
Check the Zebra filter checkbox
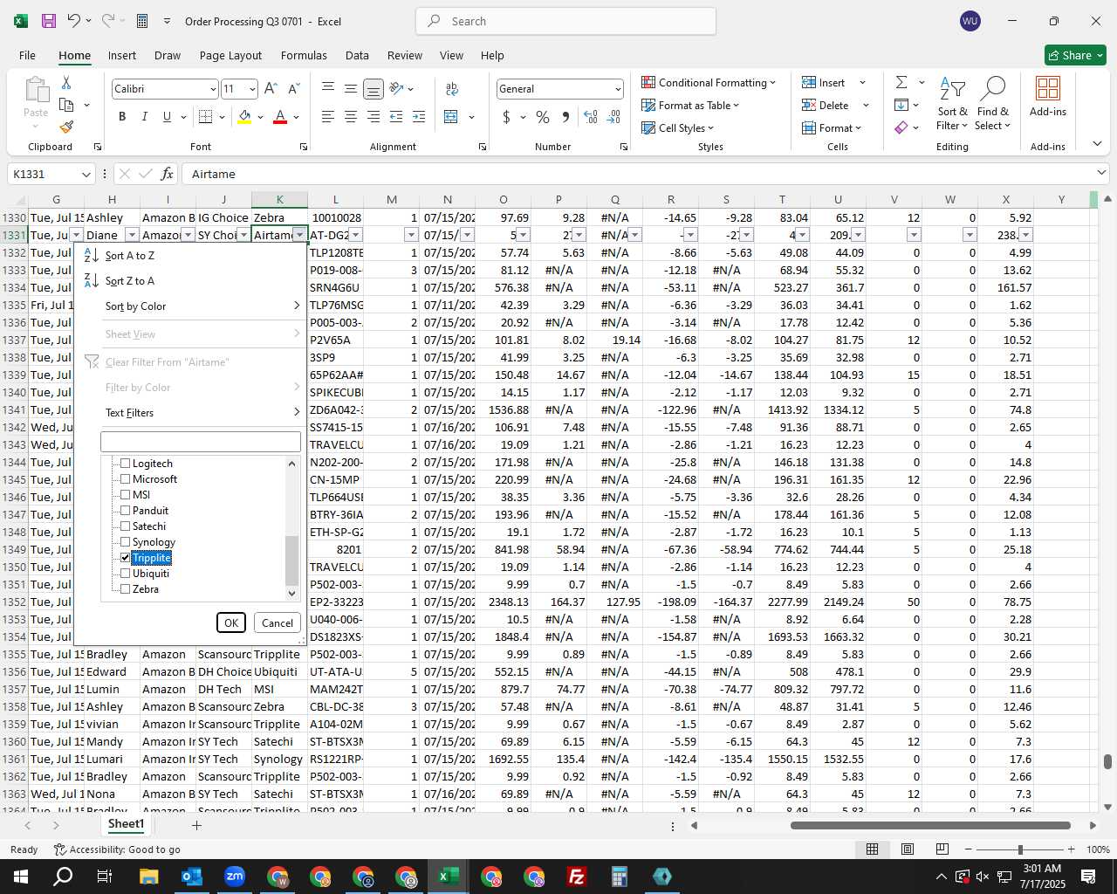click(126, 589)
